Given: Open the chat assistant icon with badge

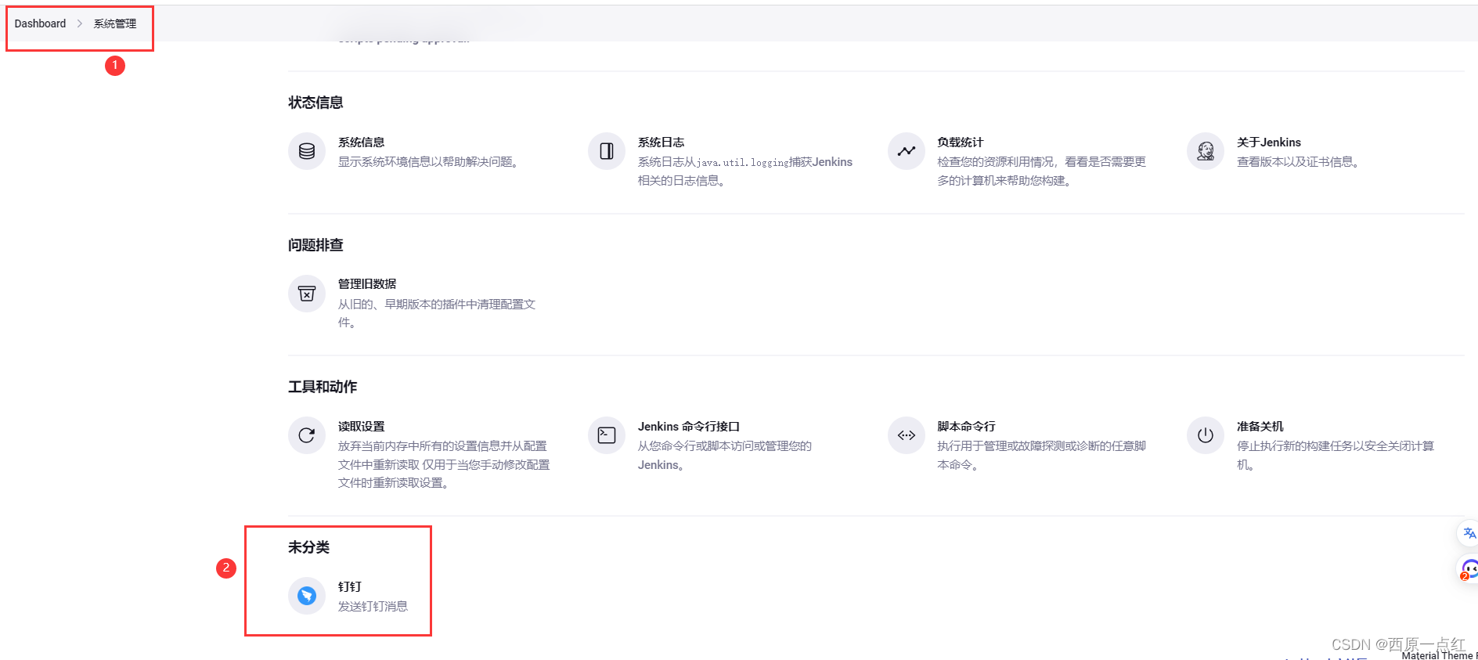Looking at the screenshot, I should point(1469,570).
